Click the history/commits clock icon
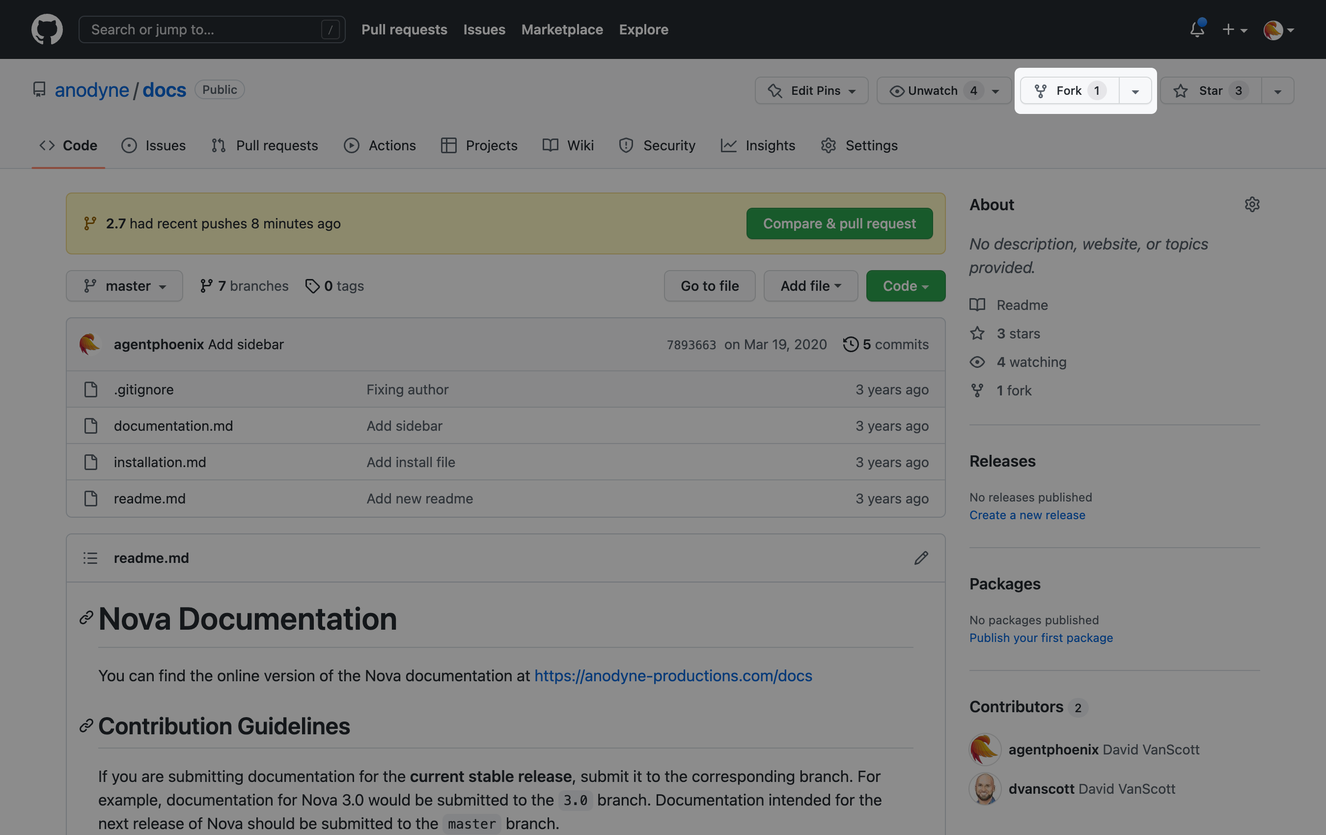The width and height of the screenshot is (1326, 835). pos(849,343)
